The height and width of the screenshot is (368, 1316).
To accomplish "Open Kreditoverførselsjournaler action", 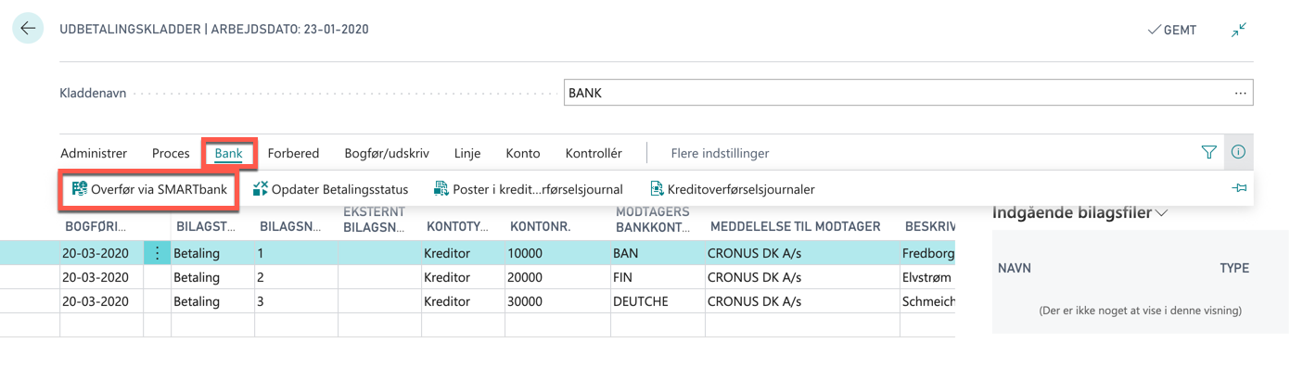I will tap(732, 189).
